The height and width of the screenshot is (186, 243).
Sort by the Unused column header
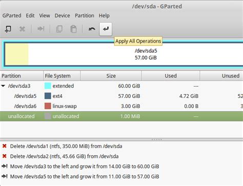[221, 76]
